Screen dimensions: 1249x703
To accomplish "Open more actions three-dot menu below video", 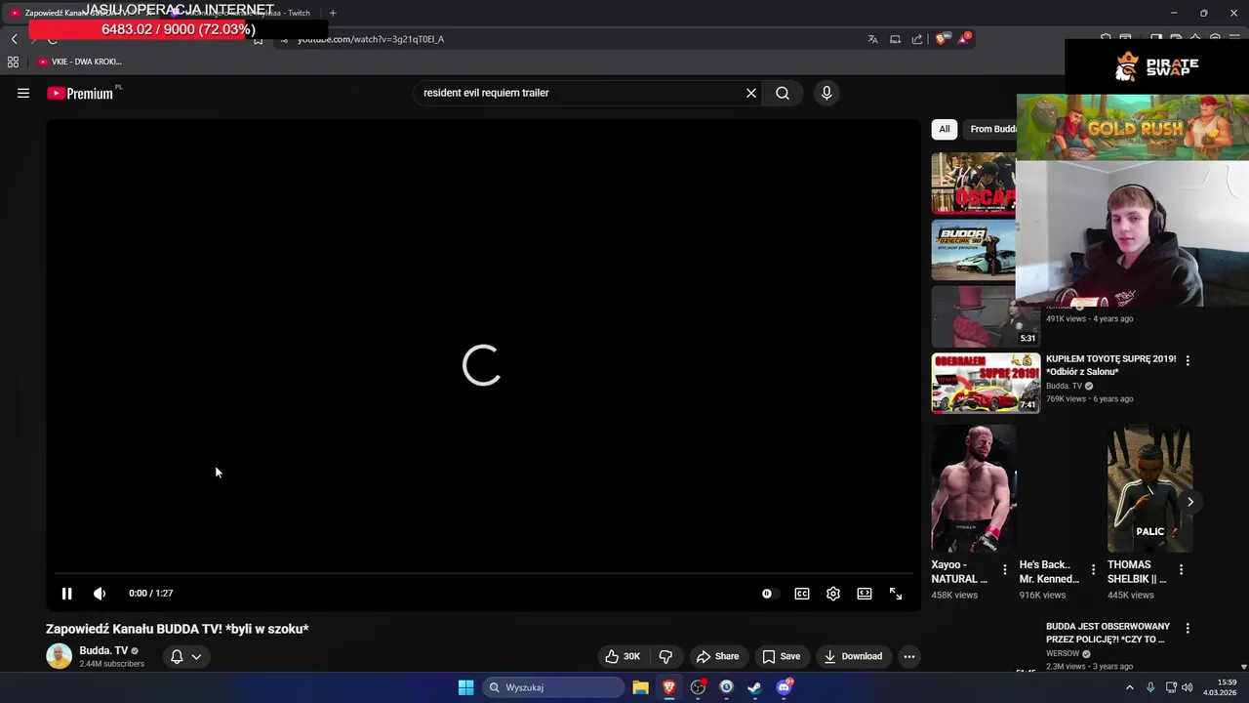I will [x=909, y=656].
